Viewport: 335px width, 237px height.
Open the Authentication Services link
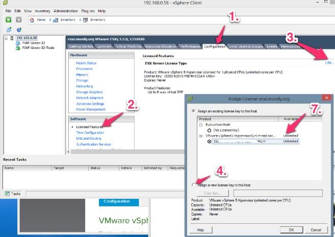coord(94,144)
